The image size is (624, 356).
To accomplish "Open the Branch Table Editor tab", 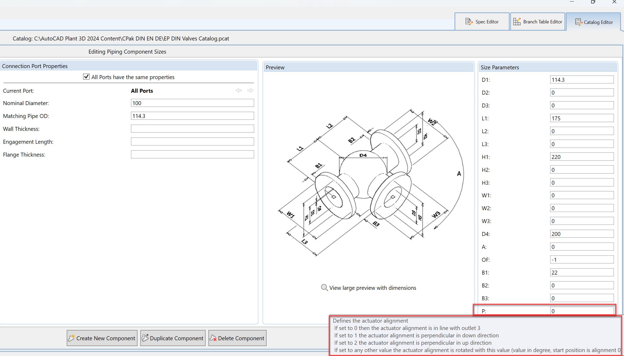I will (538, 21).
